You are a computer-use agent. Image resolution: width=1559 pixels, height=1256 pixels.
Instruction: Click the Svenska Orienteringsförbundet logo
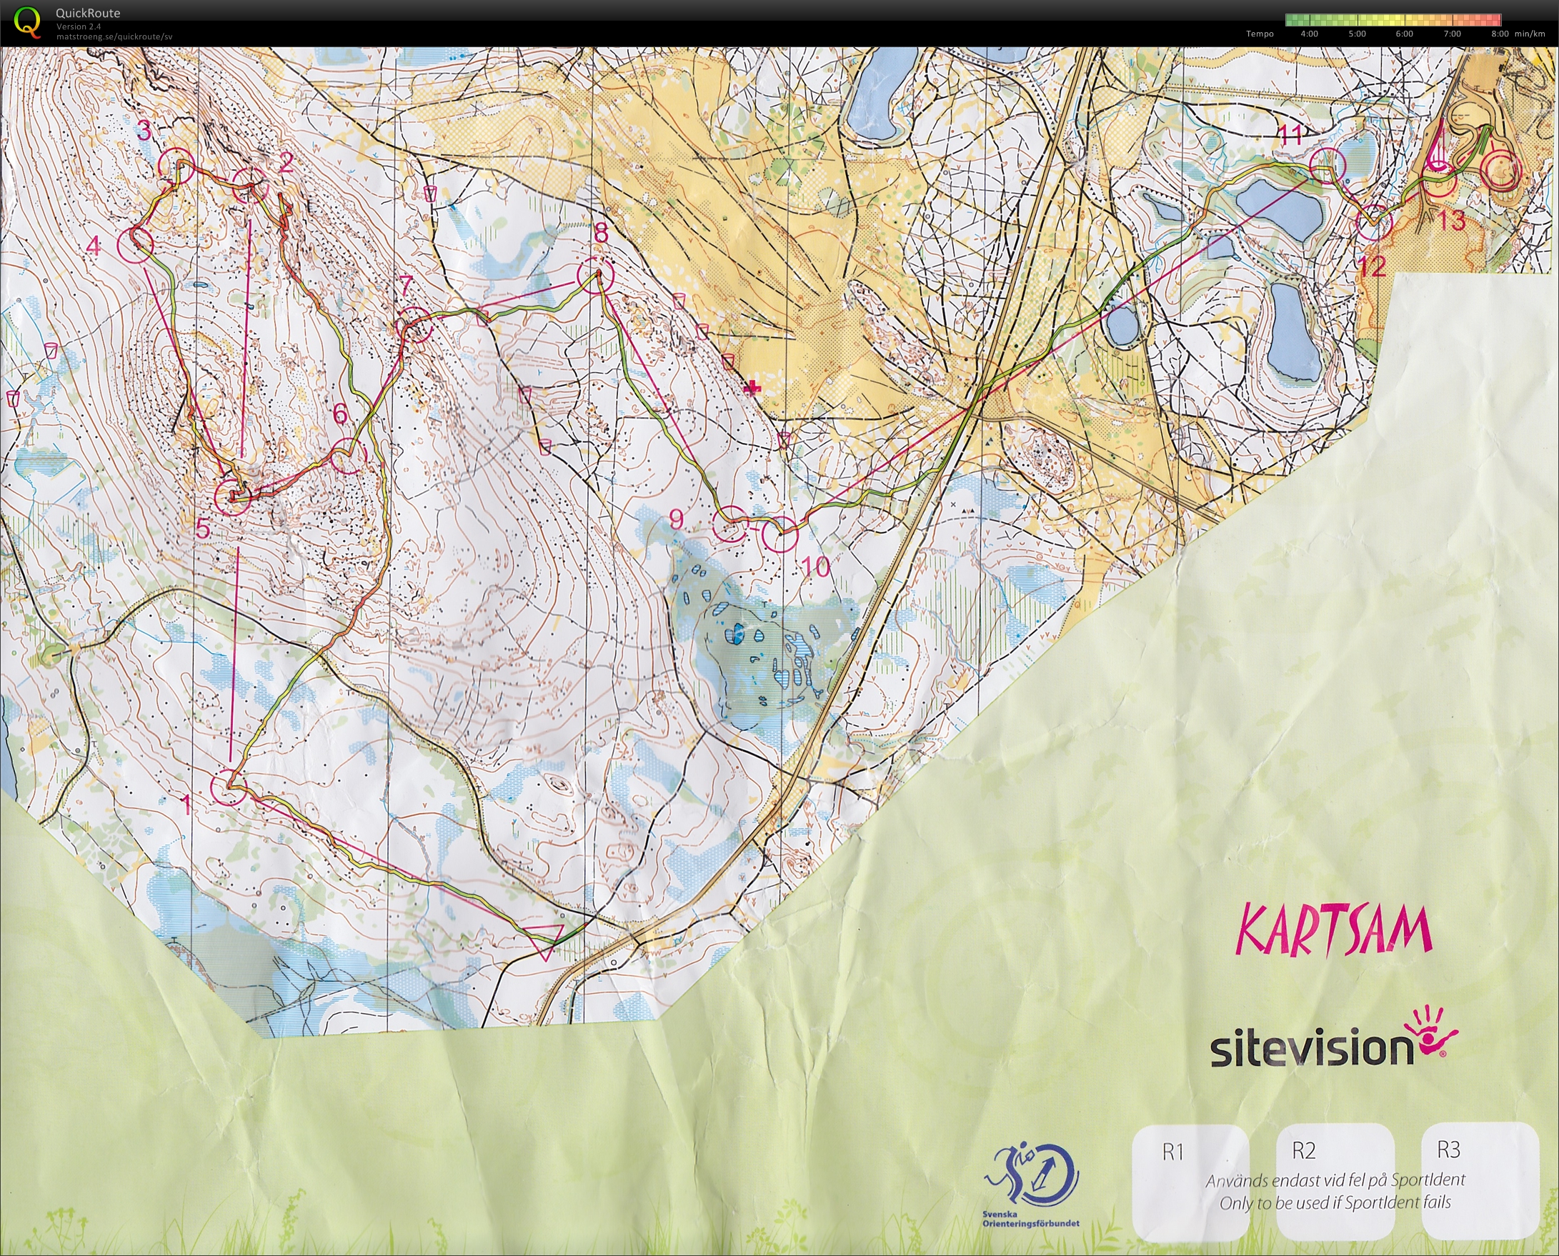pyautogui.click(x=1031, y=1185)
